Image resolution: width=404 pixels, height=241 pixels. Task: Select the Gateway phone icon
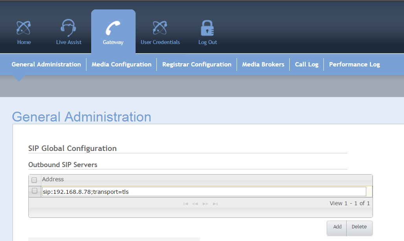click(x=113, y=28)
